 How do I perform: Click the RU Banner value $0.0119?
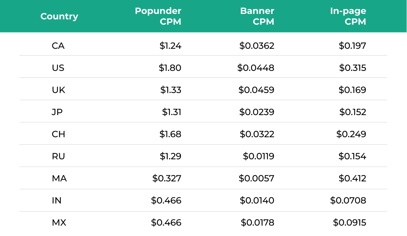[258, 156]
